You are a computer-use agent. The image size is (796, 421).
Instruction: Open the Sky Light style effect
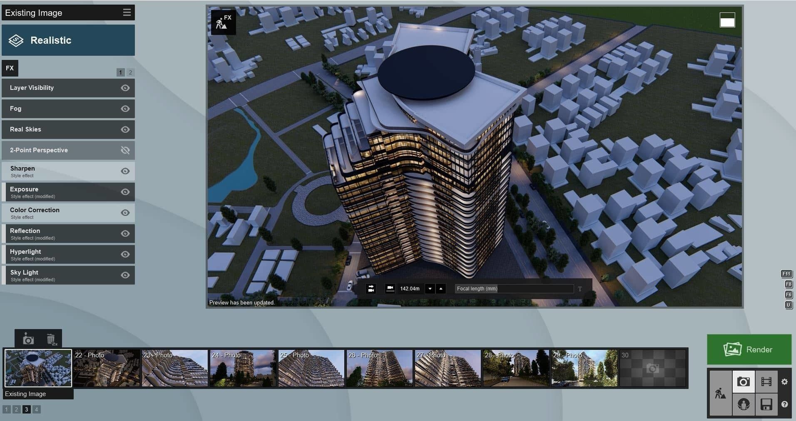pyautogui.click(x=68, y=275)
